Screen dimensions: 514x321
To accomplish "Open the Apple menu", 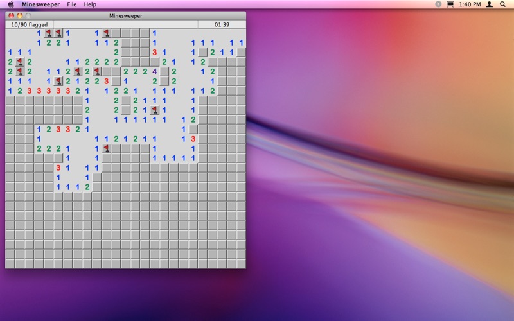I will 11,4.
